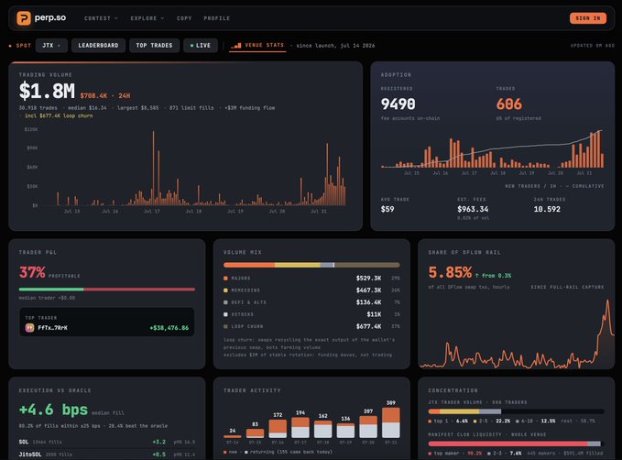Click the FfTx..7RrK trader avatar
The image size is (622, 460).
pos(29,328)
